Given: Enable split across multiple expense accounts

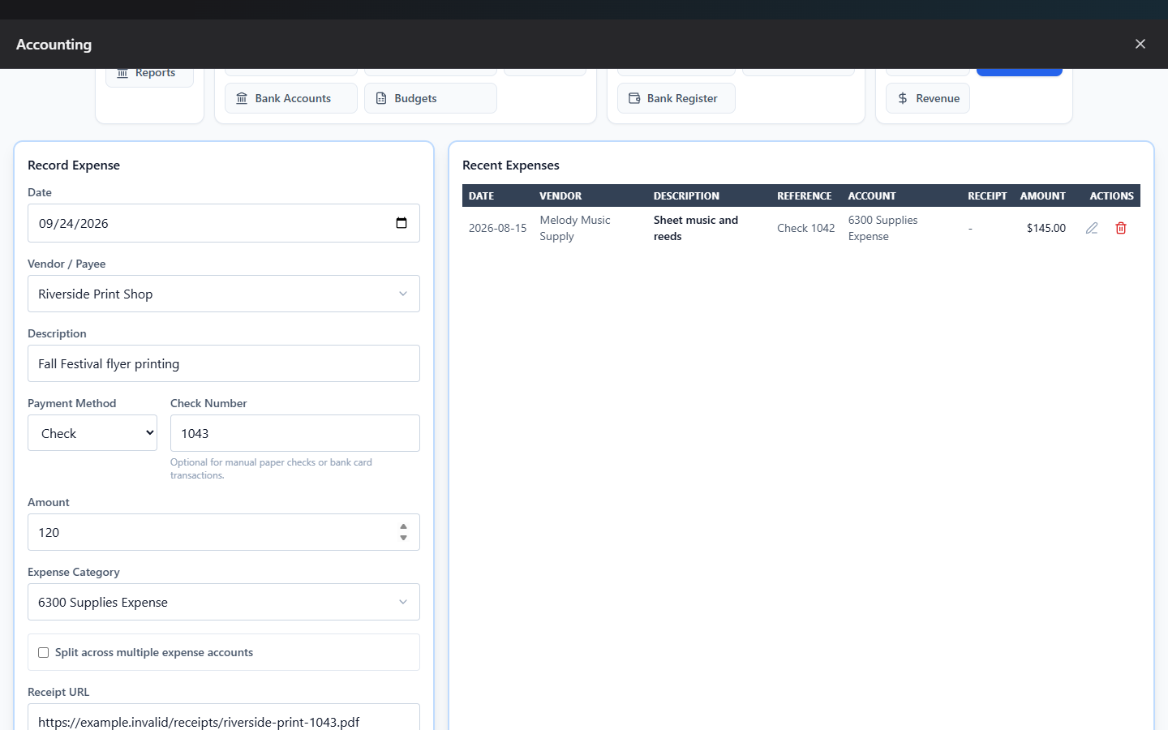Looking at the screenshot, I should [x=44, y=652].
